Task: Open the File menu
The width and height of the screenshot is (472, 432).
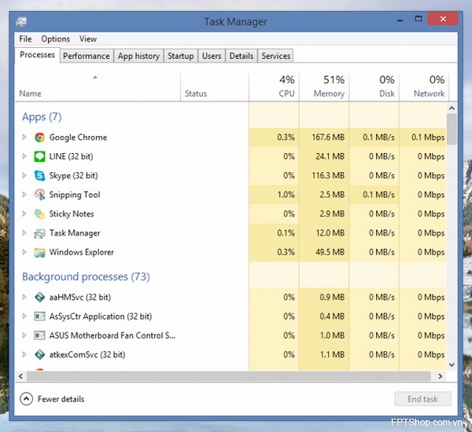Action: (25, 39)
